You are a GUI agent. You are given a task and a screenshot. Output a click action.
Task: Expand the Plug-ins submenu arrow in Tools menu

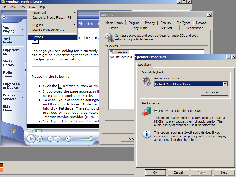74,25
